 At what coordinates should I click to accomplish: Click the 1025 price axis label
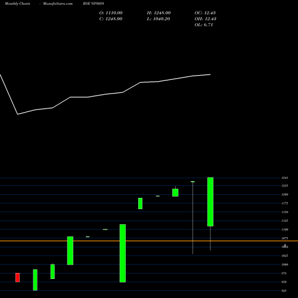coord(285,256)
